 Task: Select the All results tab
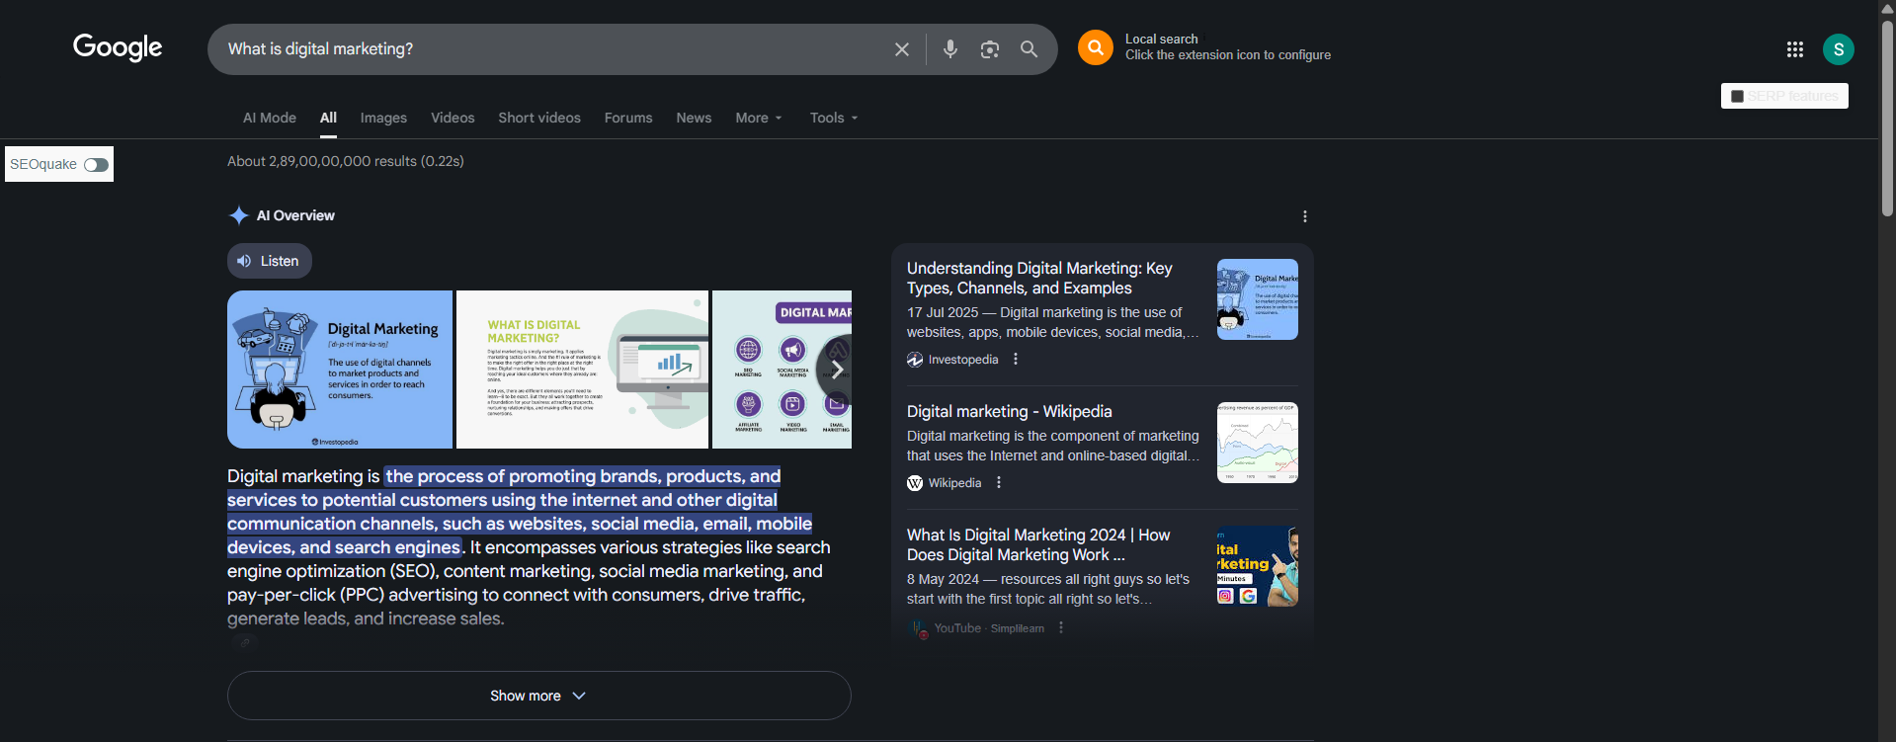tap(328, 118)
